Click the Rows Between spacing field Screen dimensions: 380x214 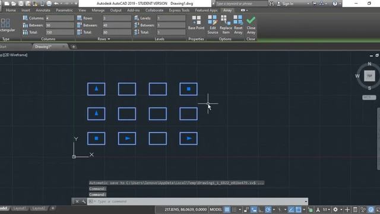(x=117, y=25)
